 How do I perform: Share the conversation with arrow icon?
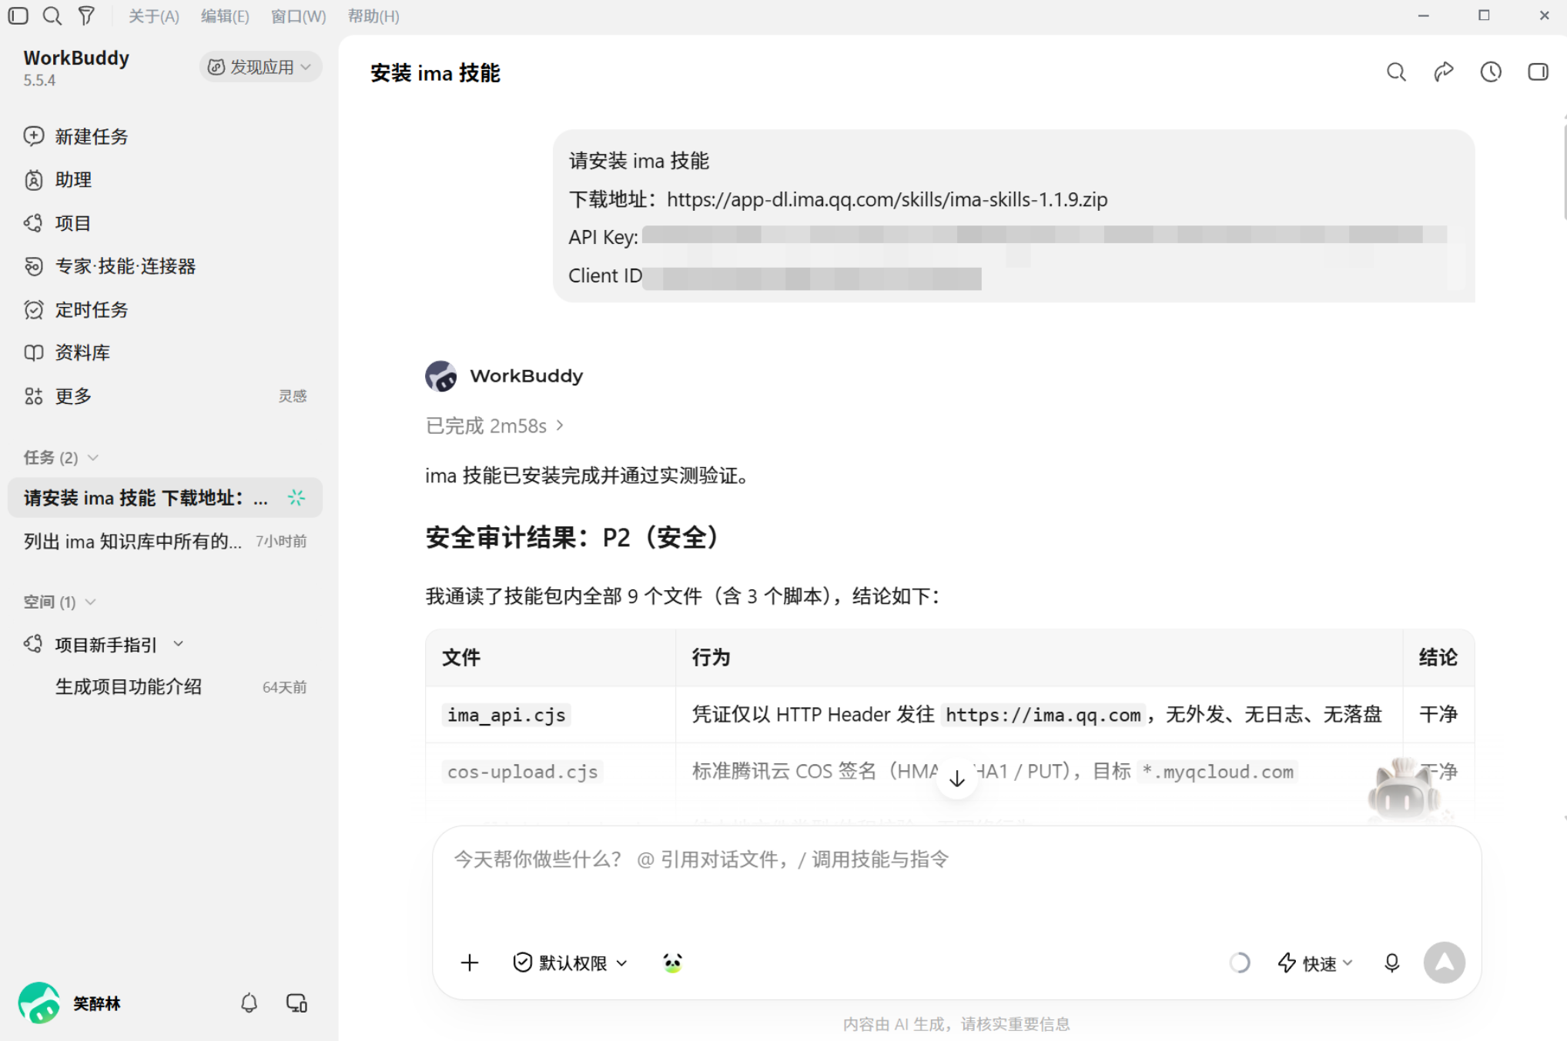(x=1444, y=72)
